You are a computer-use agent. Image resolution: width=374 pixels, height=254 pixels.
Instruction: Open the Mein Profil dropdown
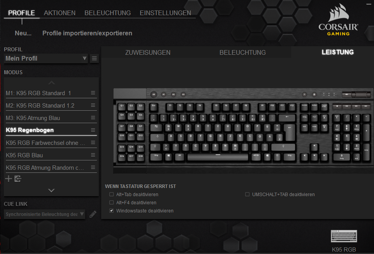pos(46,58)
